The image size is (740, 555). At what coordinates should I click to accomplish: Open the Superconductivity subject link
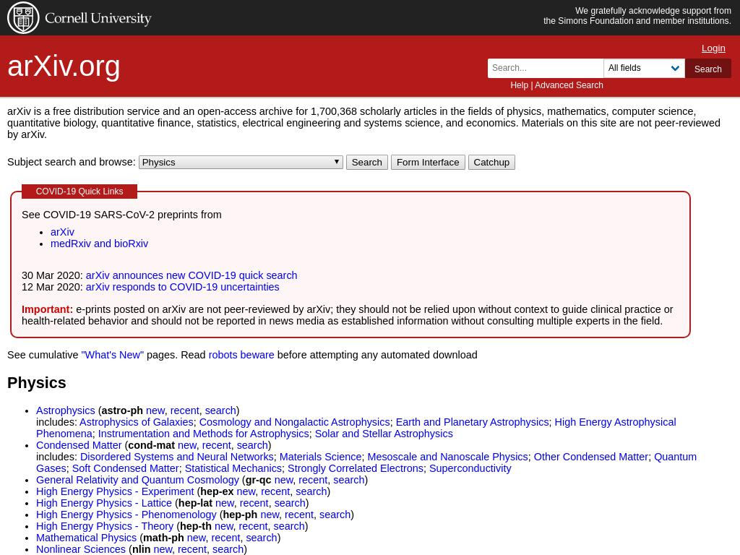point(470,468)
